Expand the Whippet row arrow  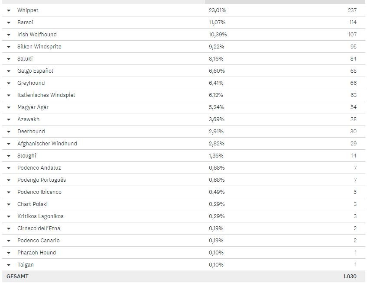pyautogui.click(x=9, y=10)
